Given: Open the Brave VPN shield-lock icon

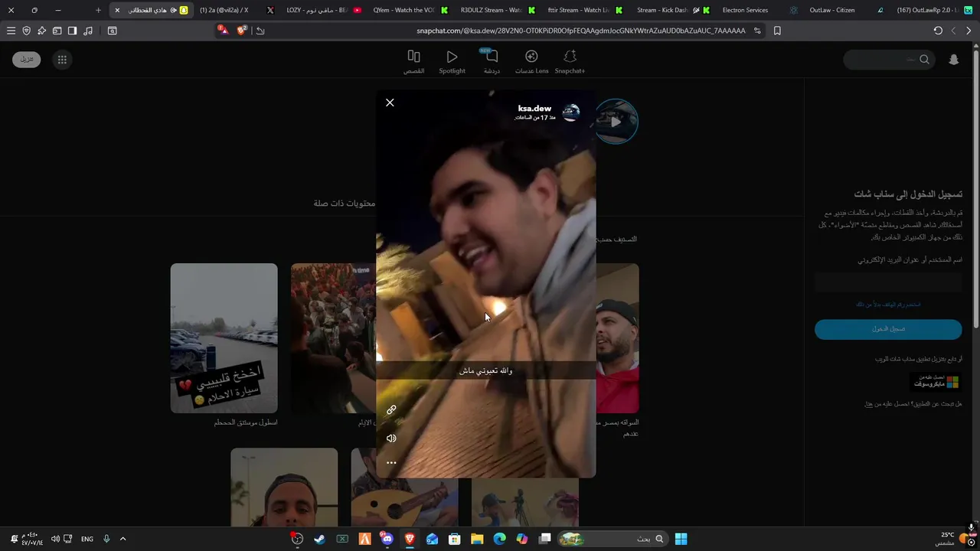Looking at the screenshot, I should pyautogui.click(x=26, y=31).
